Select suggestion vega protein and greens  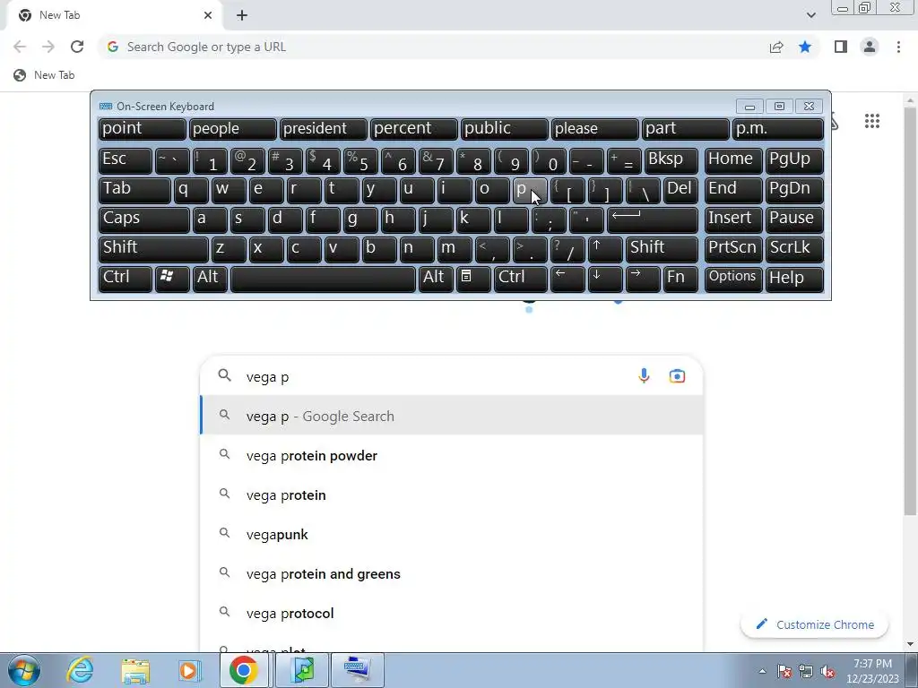click(452, 574)
